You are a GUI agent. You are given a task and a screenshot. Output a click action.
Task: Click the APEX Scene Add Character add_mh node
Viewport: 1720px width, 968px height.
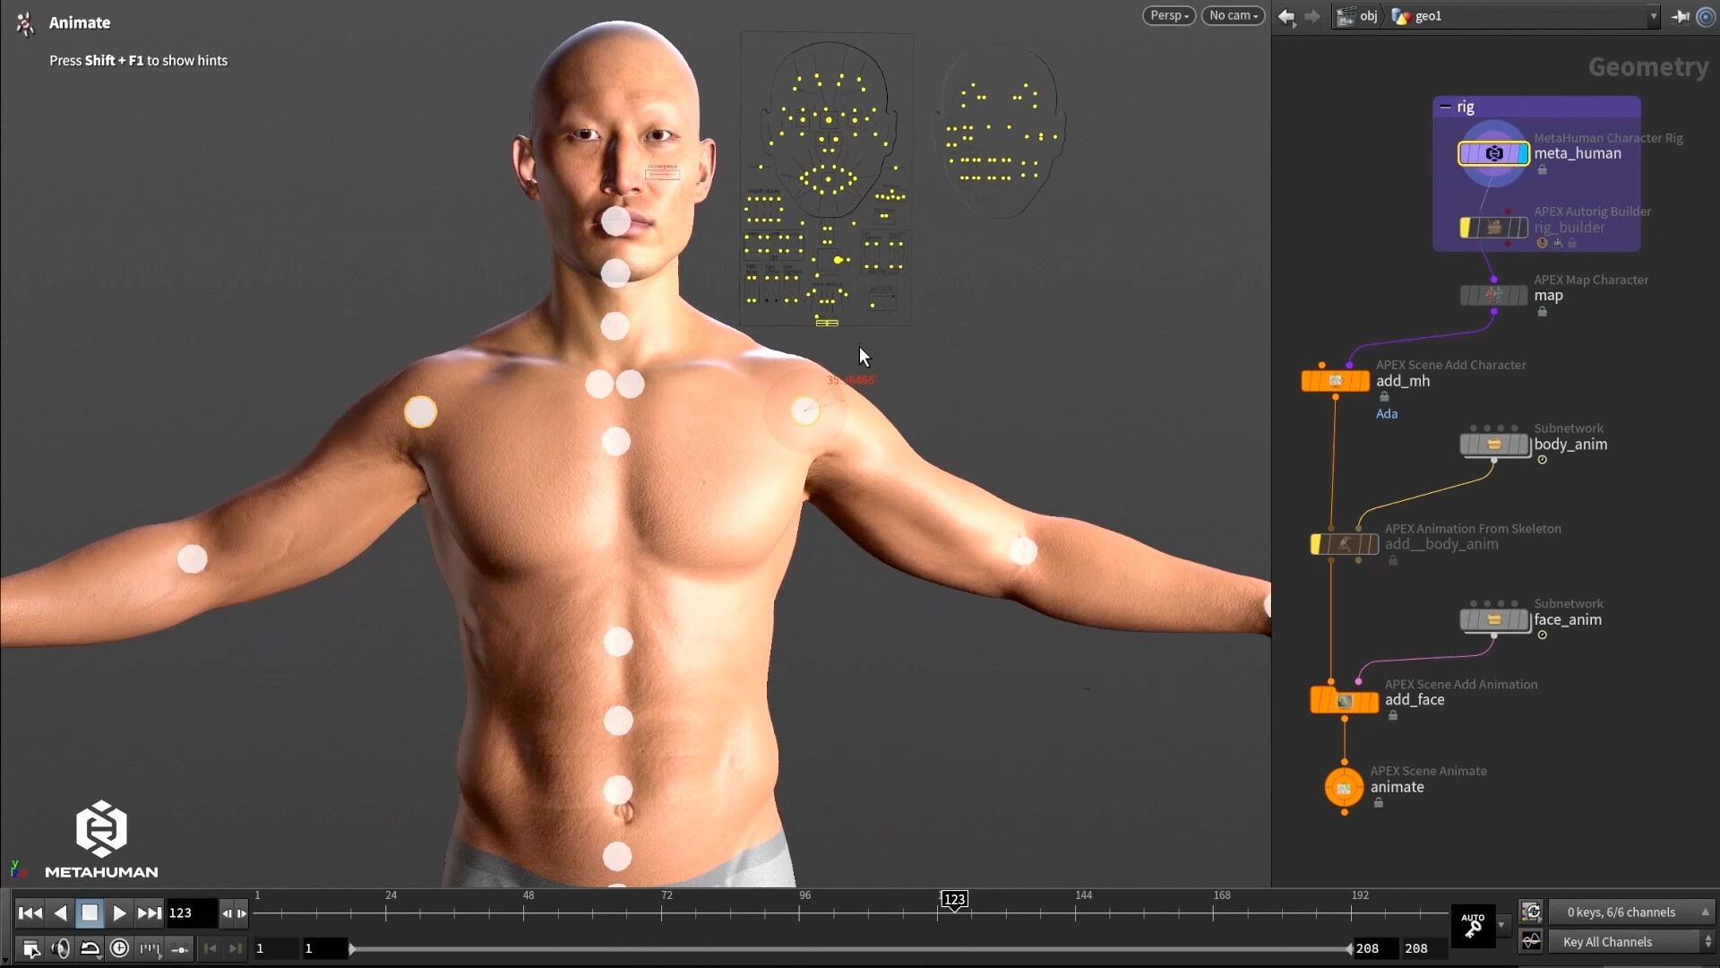[x=1335, y=379]
